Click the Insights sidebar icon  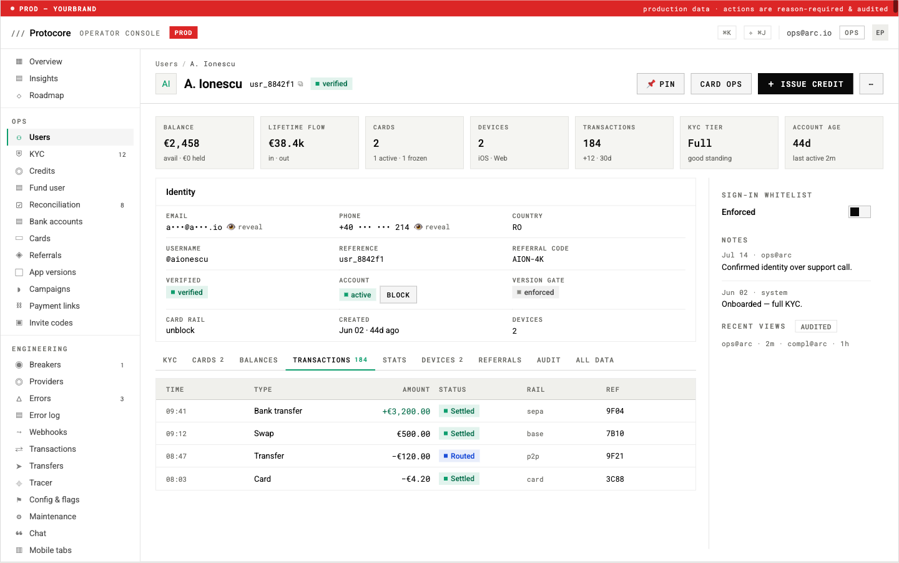click(19, 79)
